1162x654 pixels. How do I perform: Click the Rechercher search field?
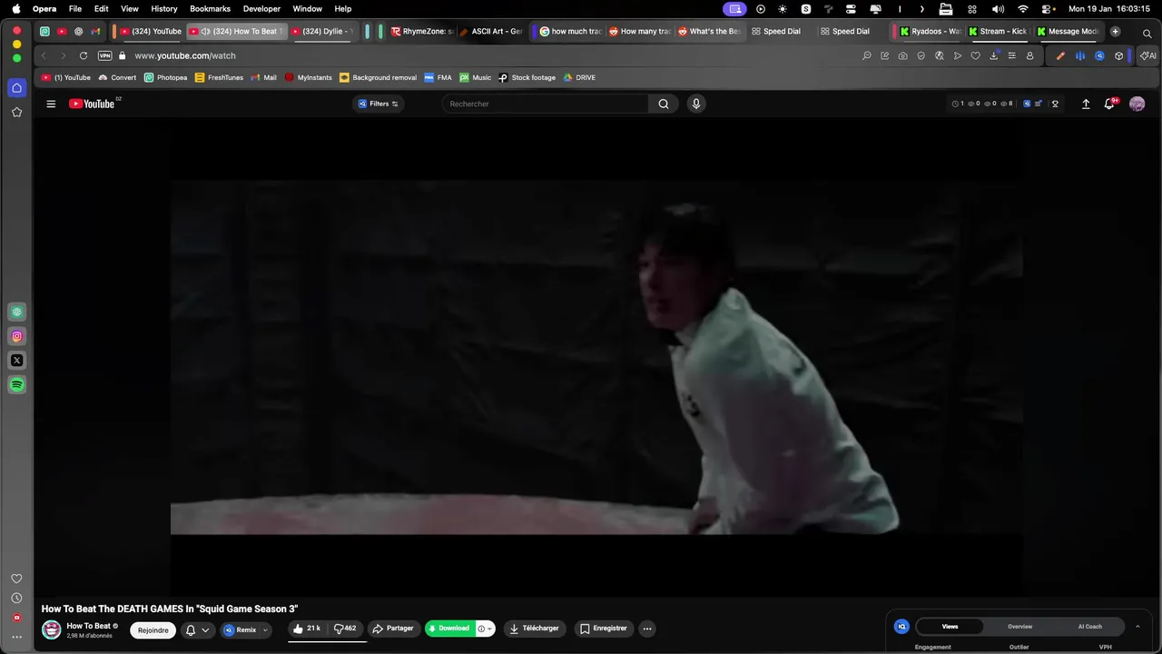pyautogui.click(x=546, y=104)
